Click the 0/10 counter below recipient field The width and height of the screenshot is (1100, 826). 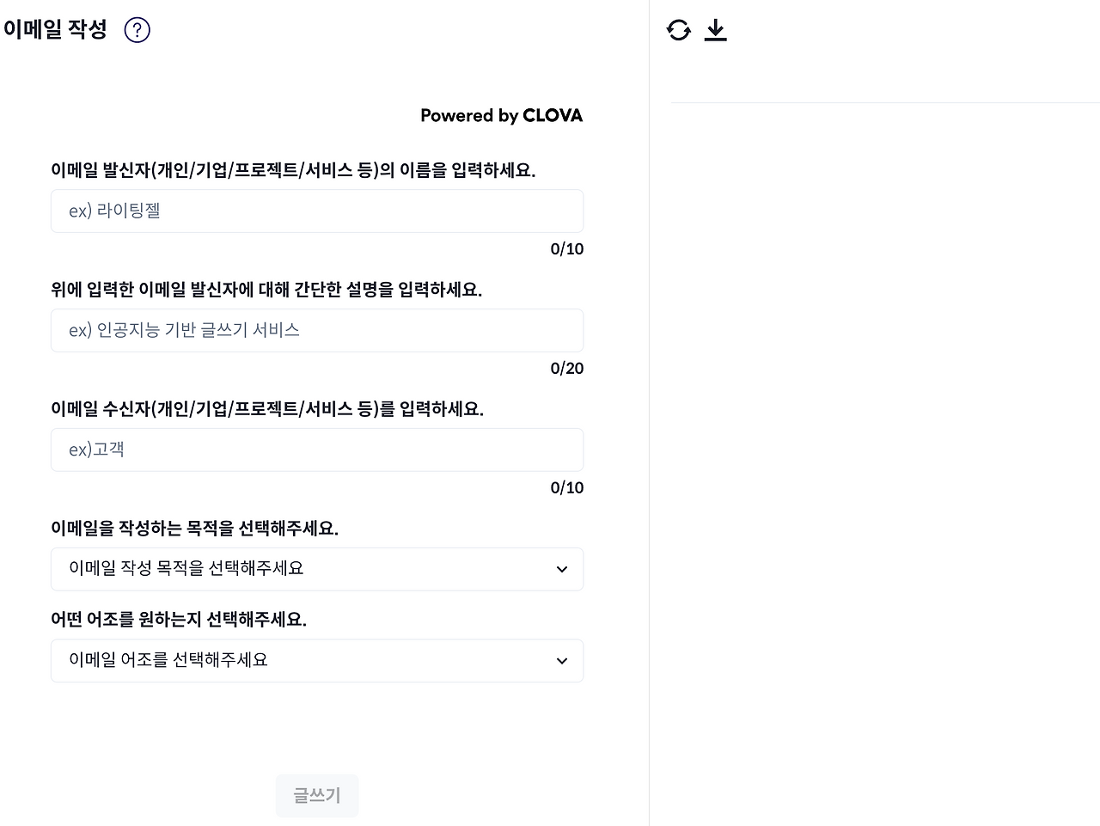[566, 487]
